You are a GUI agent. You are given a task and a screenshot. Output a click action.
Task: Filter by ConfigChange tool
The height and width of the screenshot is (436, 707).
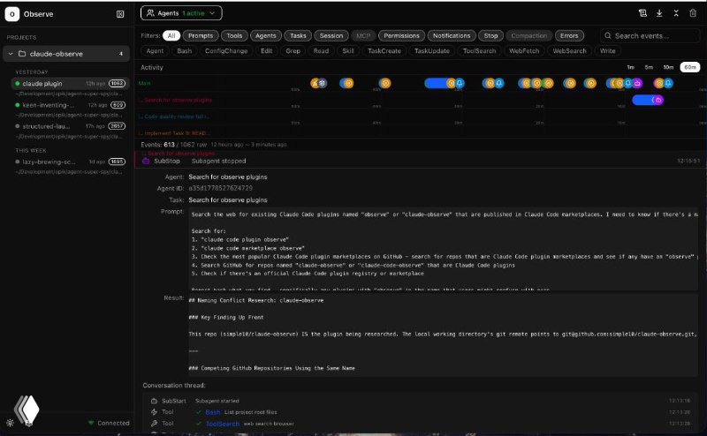click(x=226, y=51)
